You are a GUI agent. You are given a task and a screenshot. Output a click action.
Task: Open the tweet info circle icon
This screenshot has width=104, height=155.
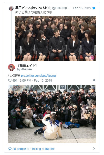pos(94,80)
